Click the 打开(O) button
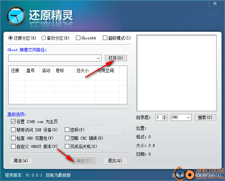 click(x=116, y=58)
